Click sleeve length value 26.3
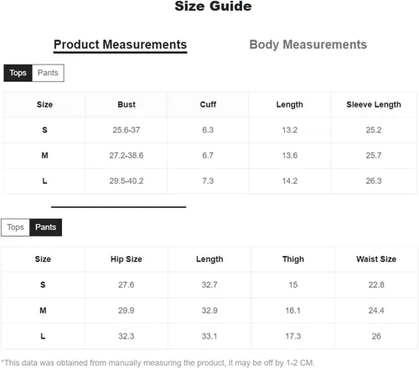 click(x=374, y=181)
